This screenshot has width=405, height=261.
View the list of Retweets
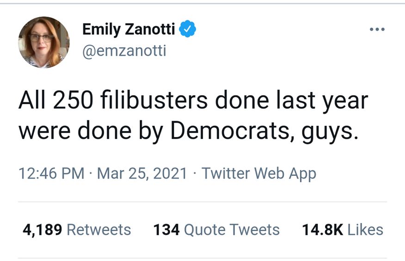(99, 230)
